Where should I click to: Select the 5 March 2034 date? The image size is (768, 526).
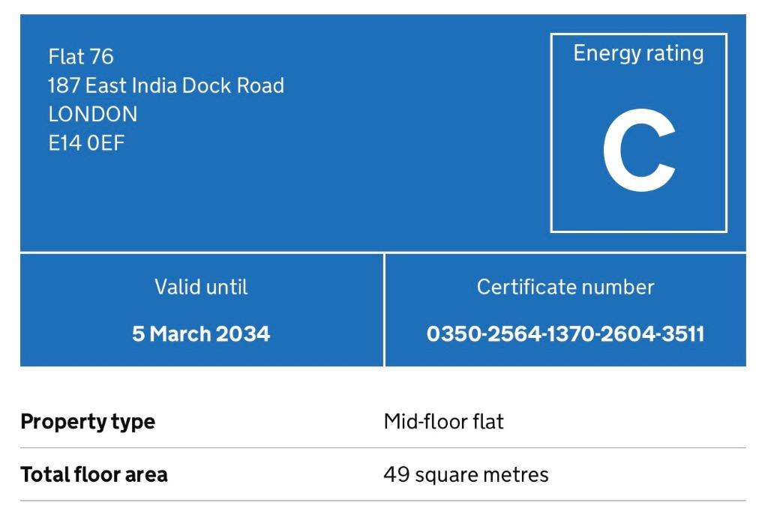click(201, 333)
